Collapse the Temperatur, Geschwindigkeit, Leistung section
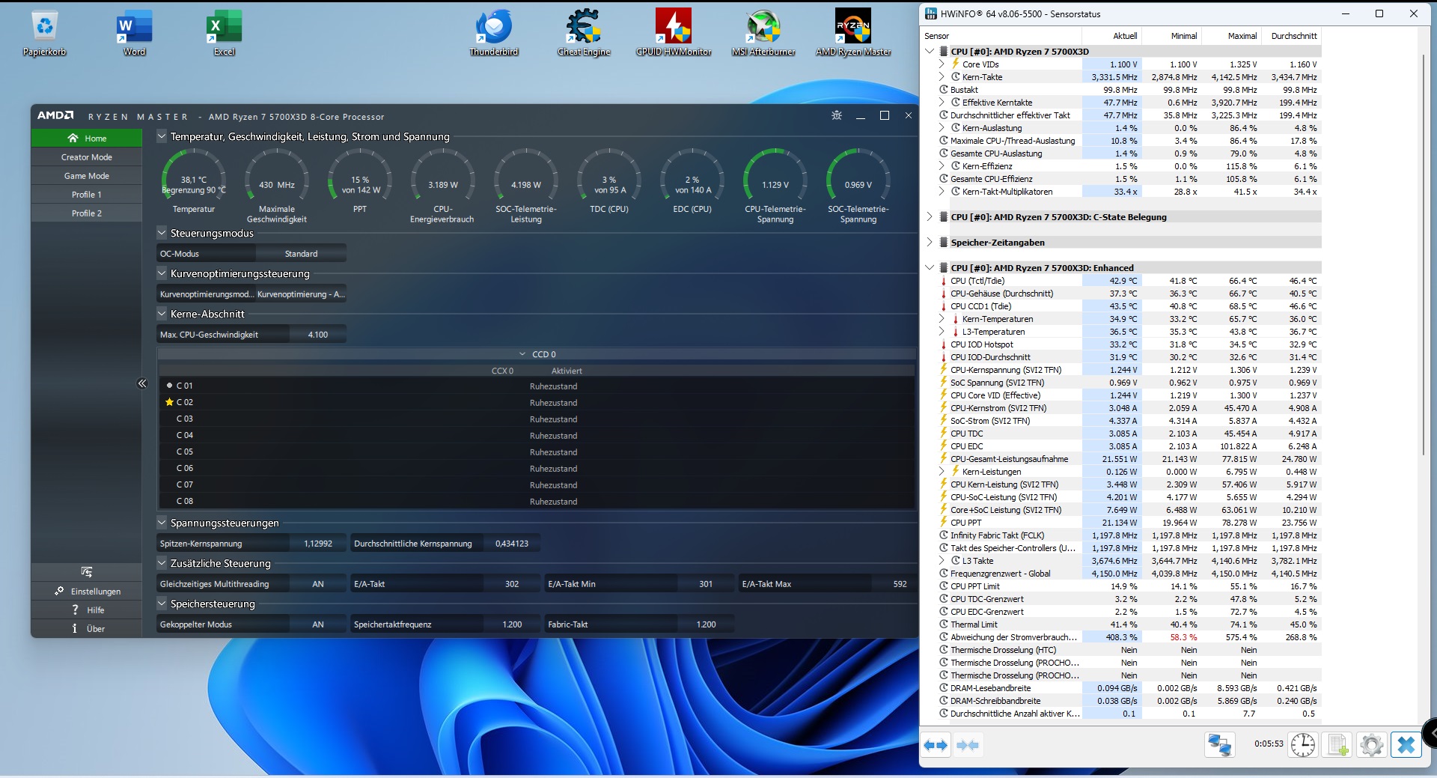 coord(162,136)
